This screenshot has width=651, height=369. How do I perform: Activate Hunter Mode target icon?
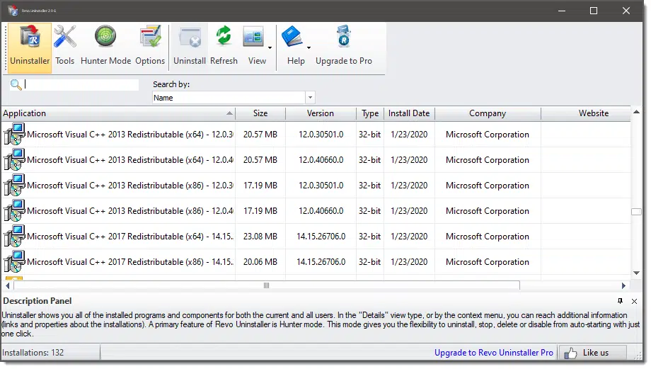105,36
